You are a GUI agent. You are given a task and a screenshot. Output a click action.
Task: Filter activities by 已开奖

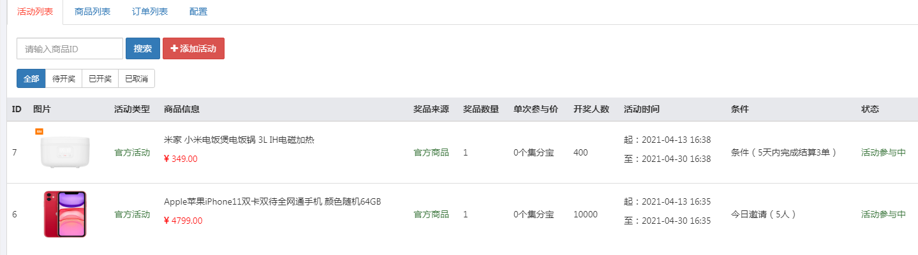coord(100,79)
